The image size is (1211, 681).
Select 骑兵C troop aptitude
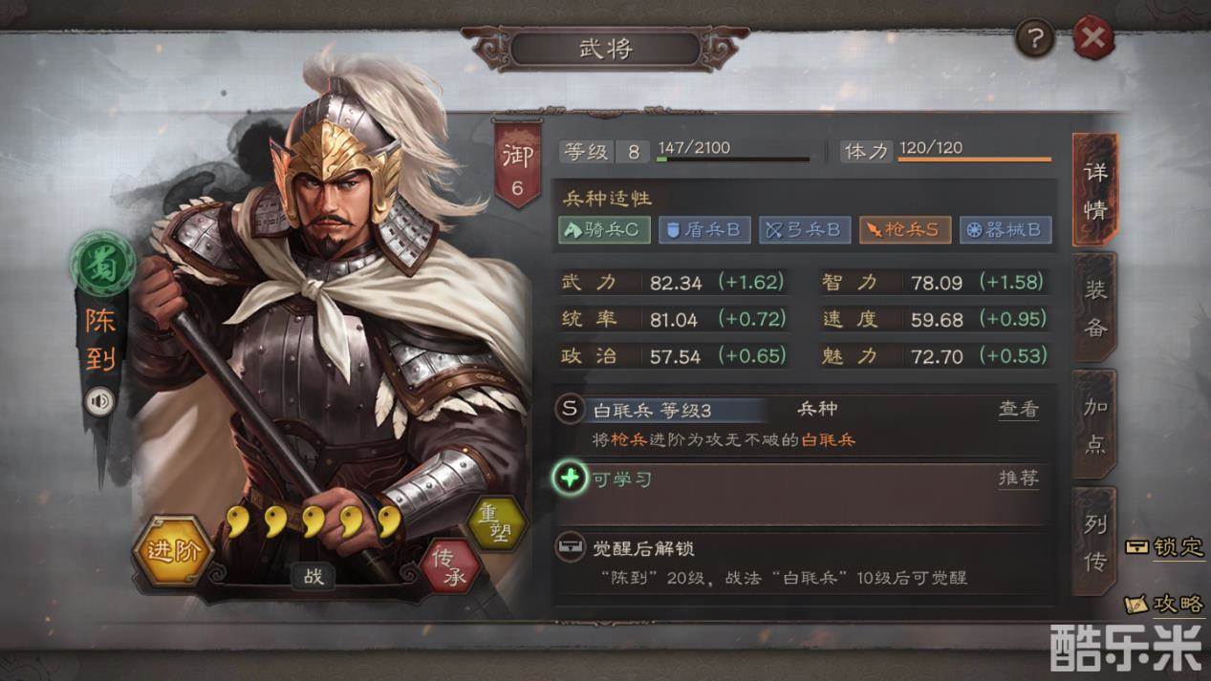coord(604,230)
